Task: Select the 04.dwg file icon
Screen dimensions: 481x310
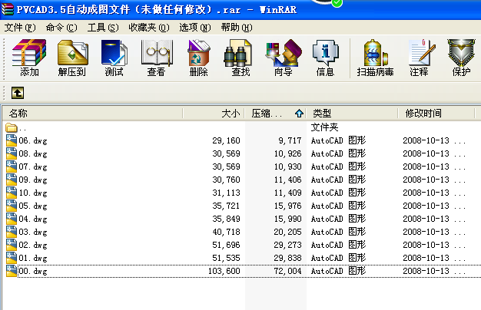Action: click(x=12, y=219)
